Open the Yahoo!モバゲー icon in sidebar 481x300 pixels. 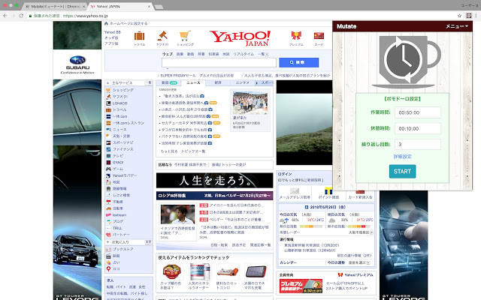[108, 175]
